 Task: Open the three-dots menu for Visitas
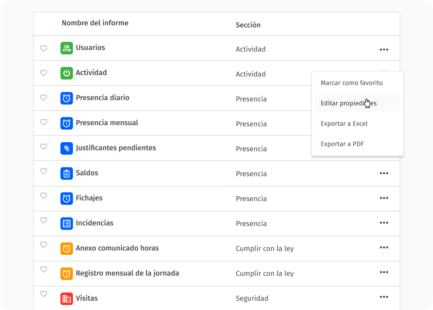[384, 297]
